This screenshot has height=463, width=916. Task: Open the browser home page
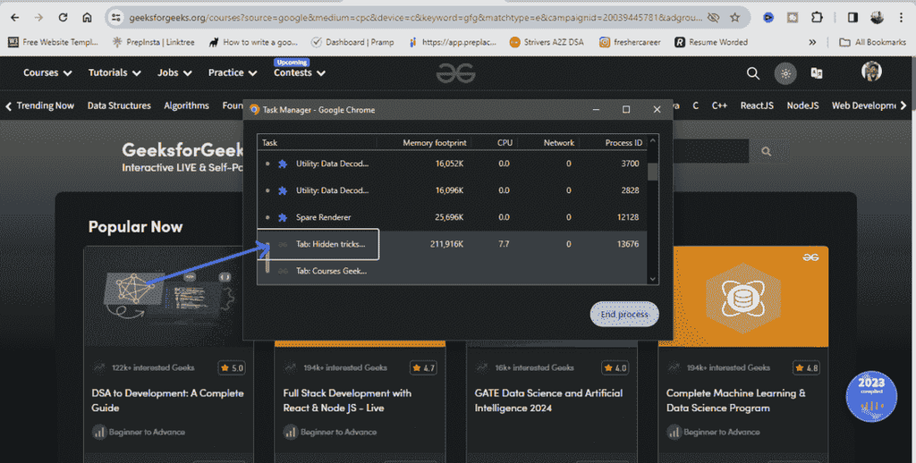87,18
